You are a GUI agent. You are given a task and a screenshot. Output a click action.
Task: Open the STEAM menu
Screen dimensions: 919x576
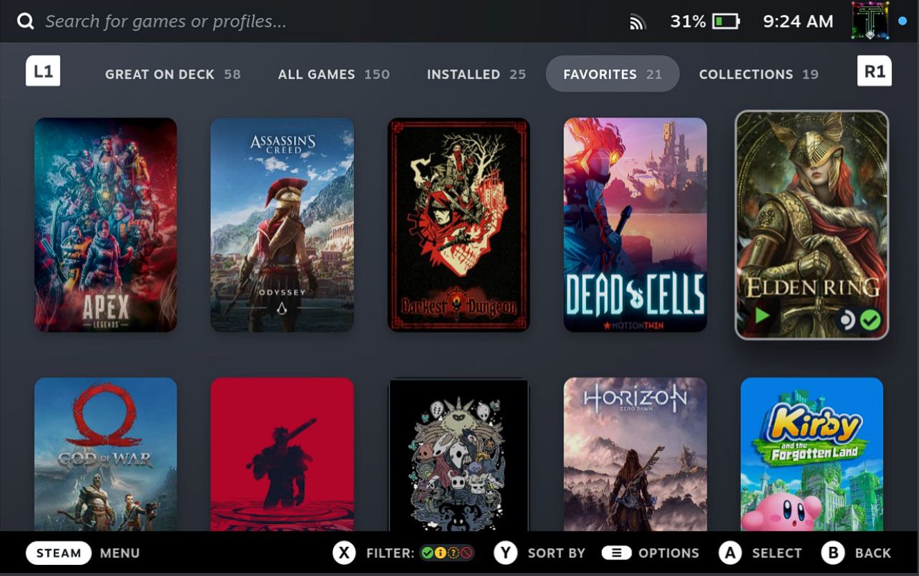58,553
